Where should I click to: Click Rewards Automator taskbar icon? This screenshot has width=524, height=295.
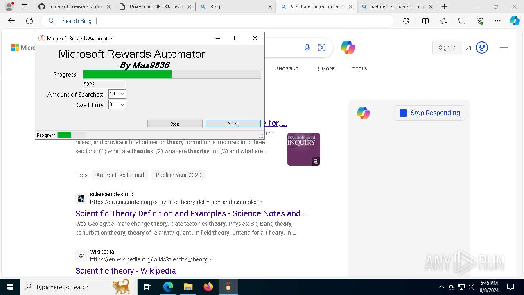coord(228,287)
